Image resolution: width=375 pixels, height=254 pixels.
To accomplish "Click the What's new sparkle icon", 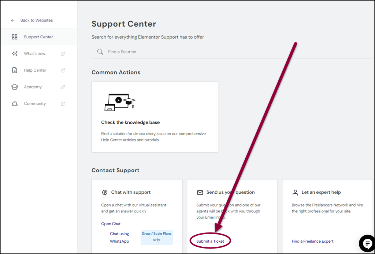I will pos(15,53).
